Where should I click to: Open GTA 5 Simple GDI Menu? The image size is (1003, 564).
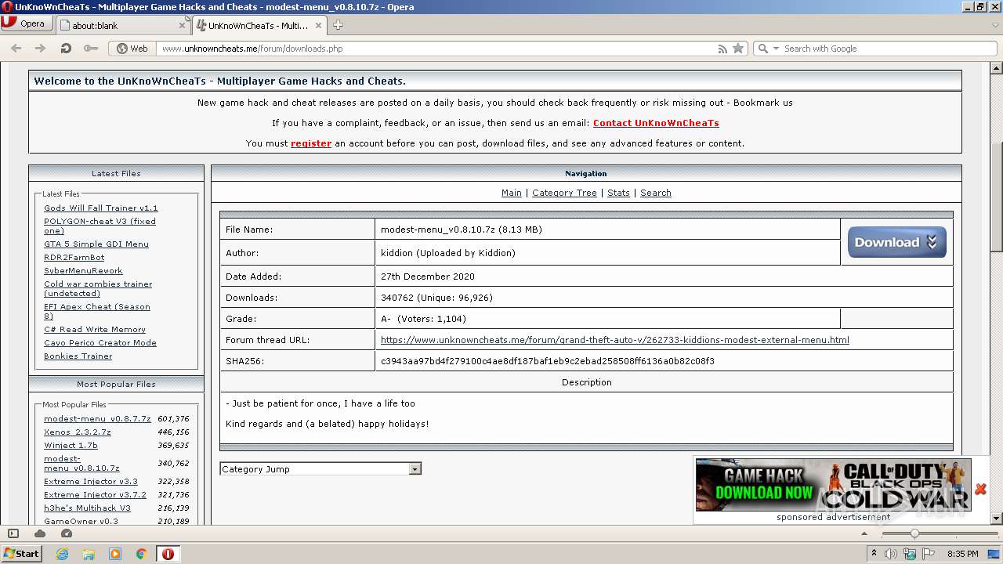[x=96, y=244]
